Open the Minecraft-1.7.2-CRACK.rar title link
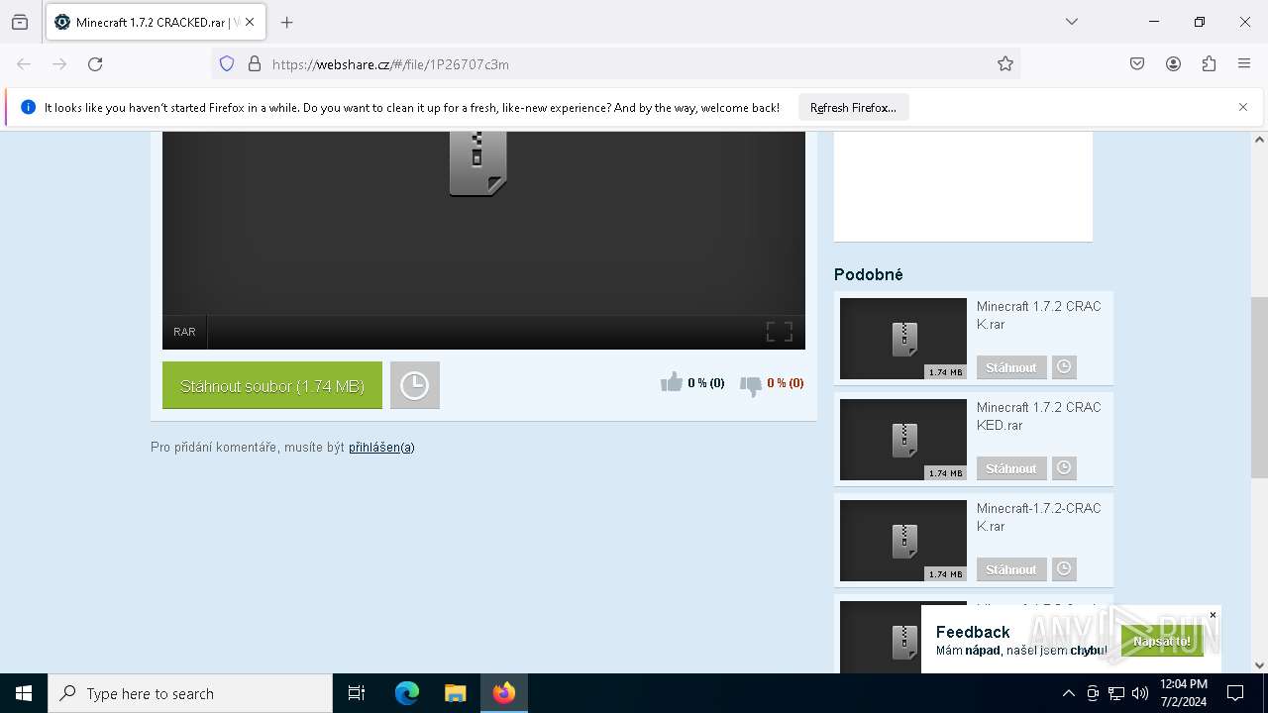Image resolution: width=1268 pixels, height=713 pixels. pos(1039,517)
